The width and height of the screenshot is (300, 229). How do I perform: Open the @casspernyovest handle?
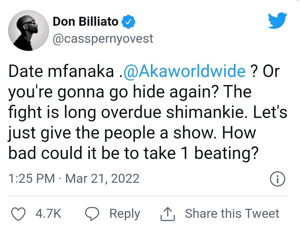pyautogui.click(x=103, y=38)
